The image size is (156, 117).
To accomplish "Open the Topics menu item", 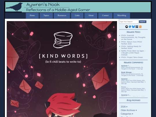I will pos(46,16).
